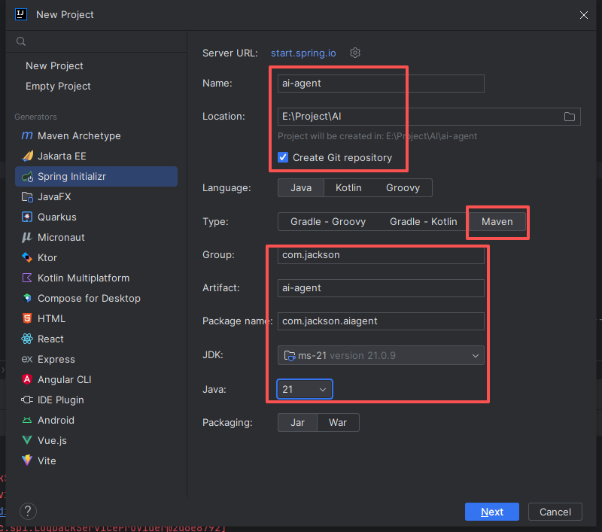Select Empty Project in sidebar

tap(58, 86)
